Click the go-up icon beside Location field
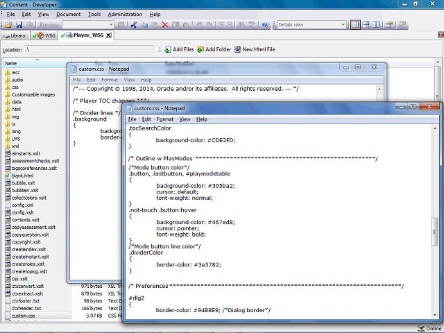 [x=159, y=49]
